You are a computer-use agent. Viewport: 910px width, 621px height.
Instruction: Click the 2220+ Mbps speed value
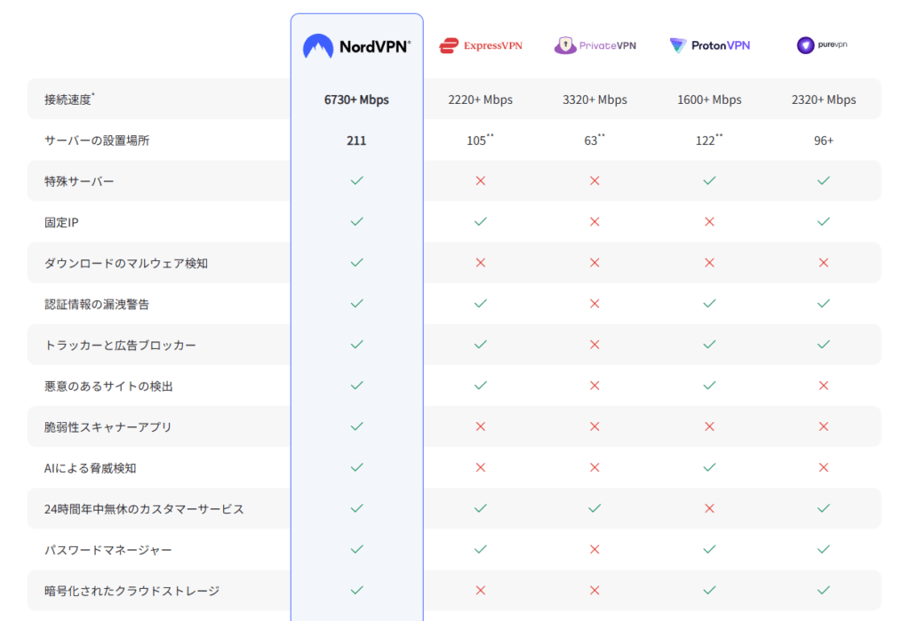pos(481,100)
